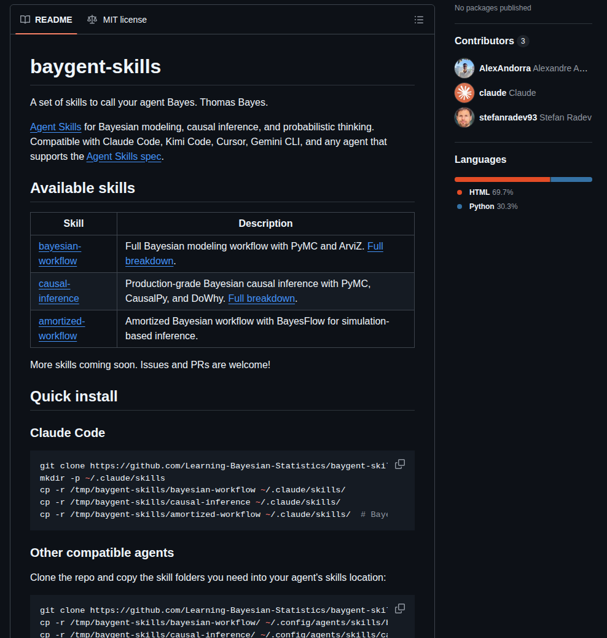
Task: Click the Other compatible agents subheading
Action: coord(102,553)
